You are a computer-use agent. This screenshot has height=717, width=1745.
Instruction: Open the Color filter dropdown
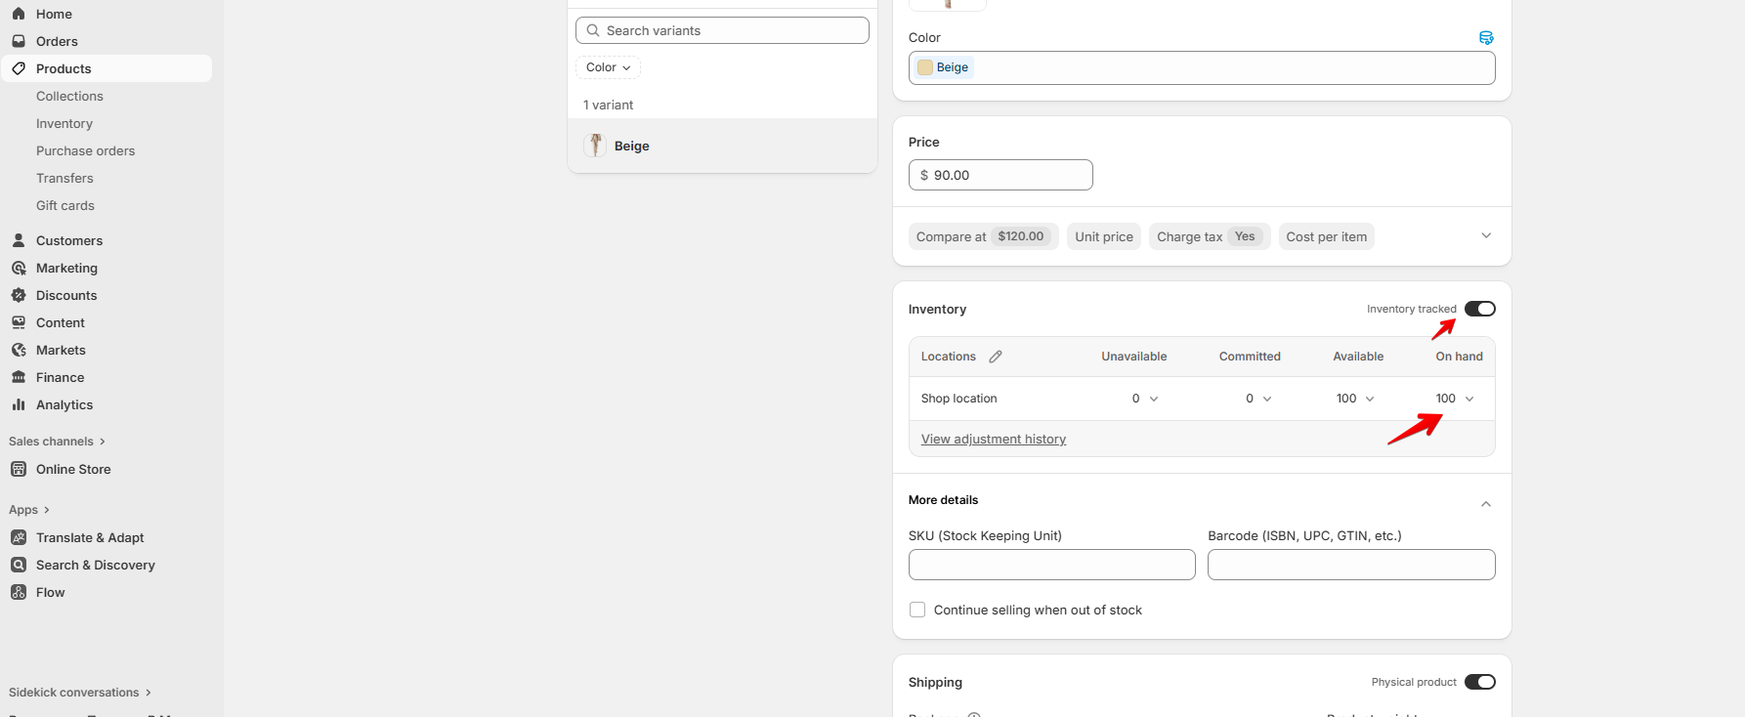(608, 67)
